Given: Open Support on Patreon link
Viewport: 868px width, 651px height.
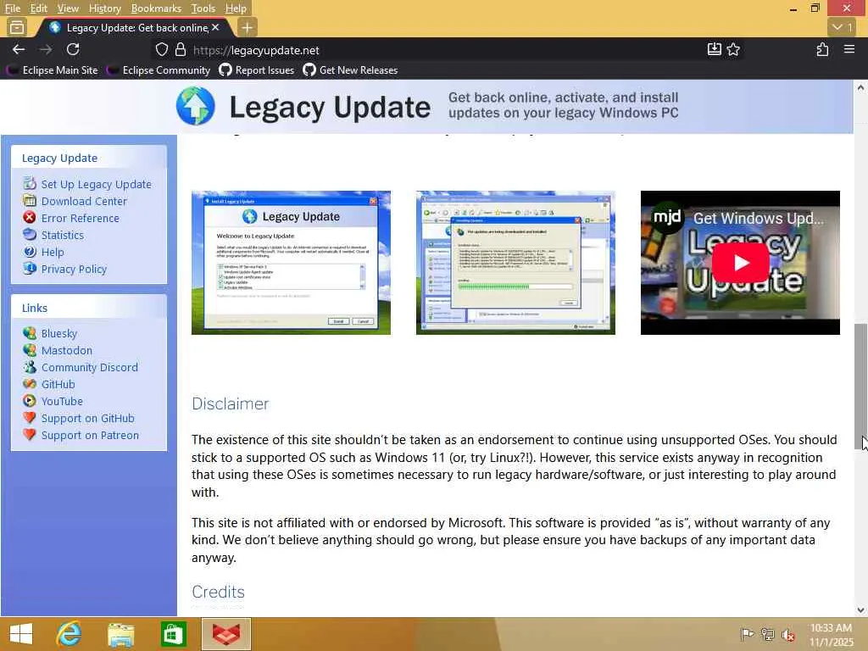Looking at the screenshot, I should click(x=90, y=435).
